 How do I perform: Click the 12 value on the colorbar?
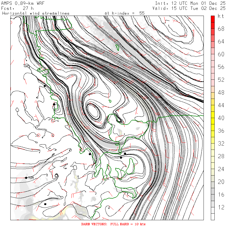221,207
